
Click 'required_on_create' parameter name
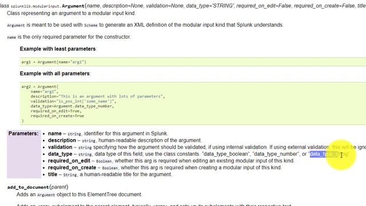[x=72, y=168]
